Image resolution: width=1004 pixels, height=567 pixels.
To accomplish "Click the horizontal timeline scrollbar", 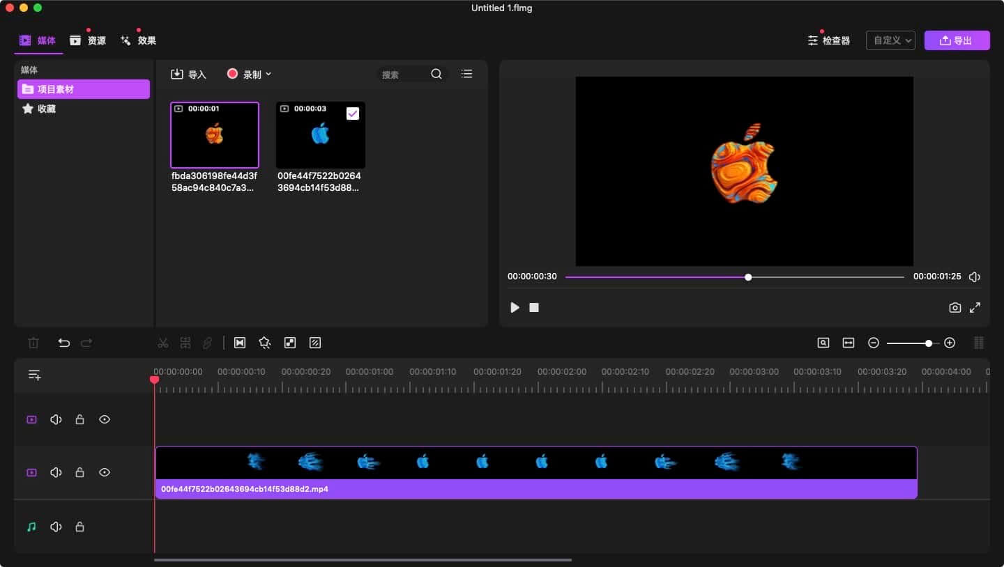I will [363, 559].
